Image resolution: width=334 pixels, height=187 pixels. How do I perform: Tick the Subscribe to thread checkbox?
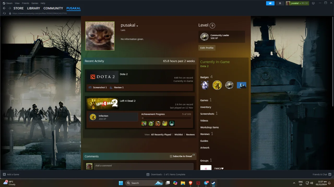(x=171, y=156)
